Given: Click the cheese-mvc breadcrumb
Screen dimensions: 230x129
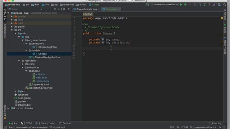Looking at the screenshot, I should click(x=13, y=5).
